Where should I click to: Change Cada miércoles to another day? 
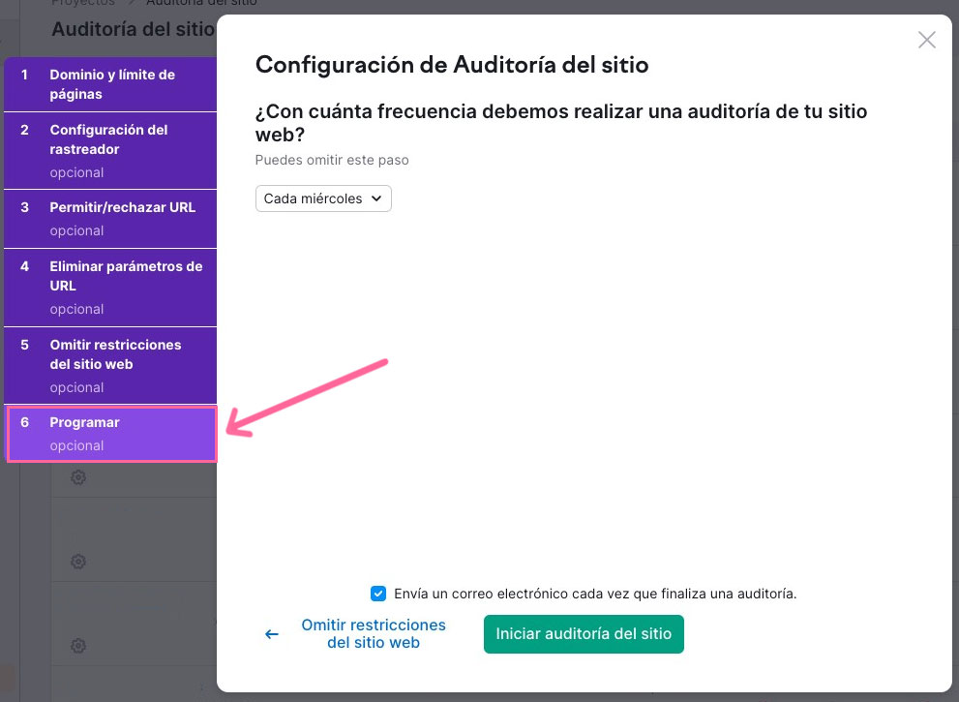323,198
